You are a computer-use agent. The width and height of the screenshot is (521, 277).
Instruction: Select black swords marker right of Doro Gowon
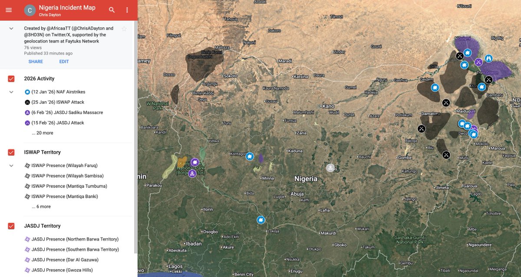(488, 80)
